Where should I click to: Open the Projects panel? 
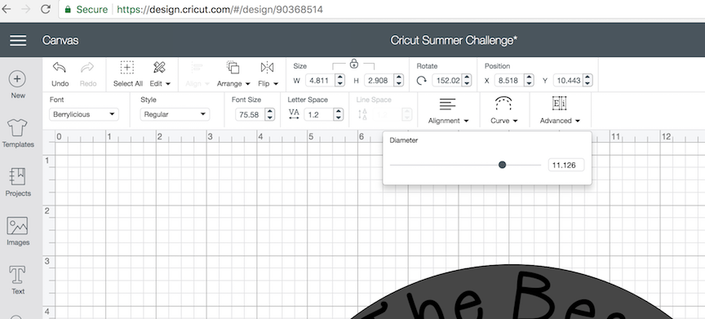(x=18, y=177)
